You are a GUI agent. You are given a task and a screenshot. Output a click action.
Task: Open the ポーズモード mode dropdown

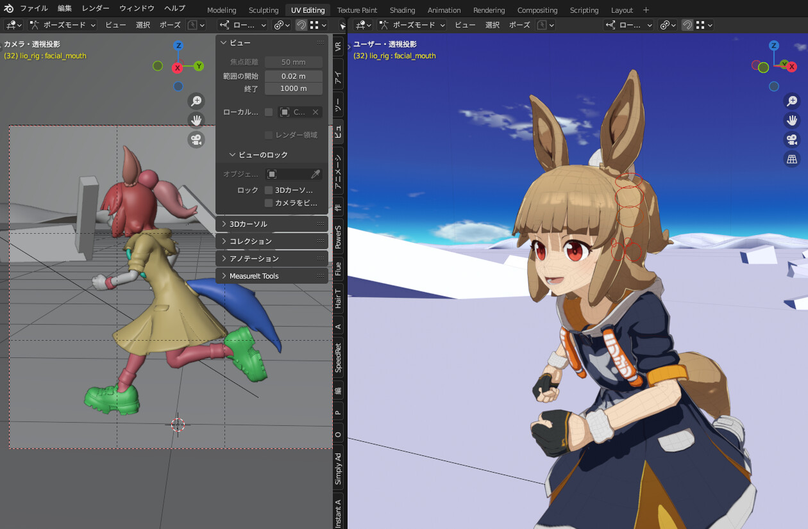pos(63,25)
